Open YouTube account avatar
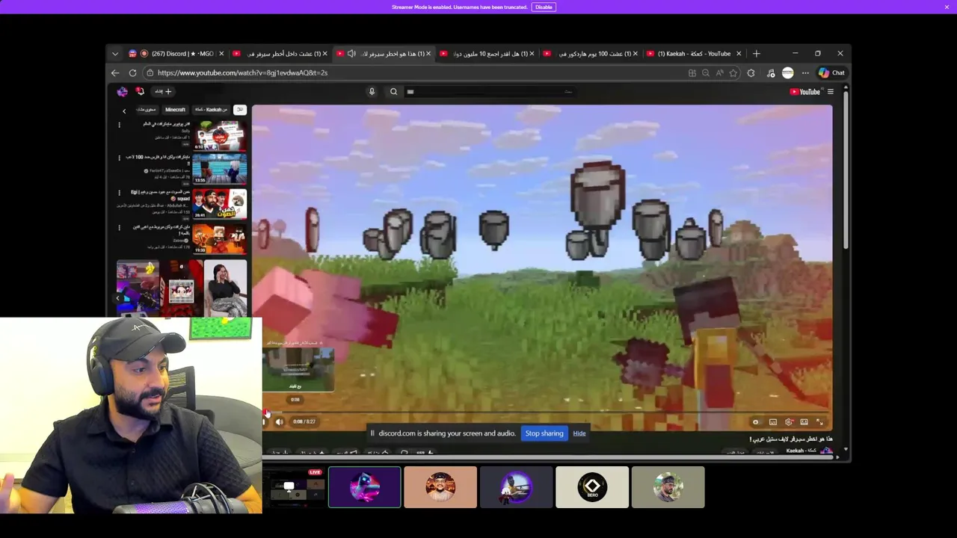This screenshot has width=957, height=538. coord(123,91)
